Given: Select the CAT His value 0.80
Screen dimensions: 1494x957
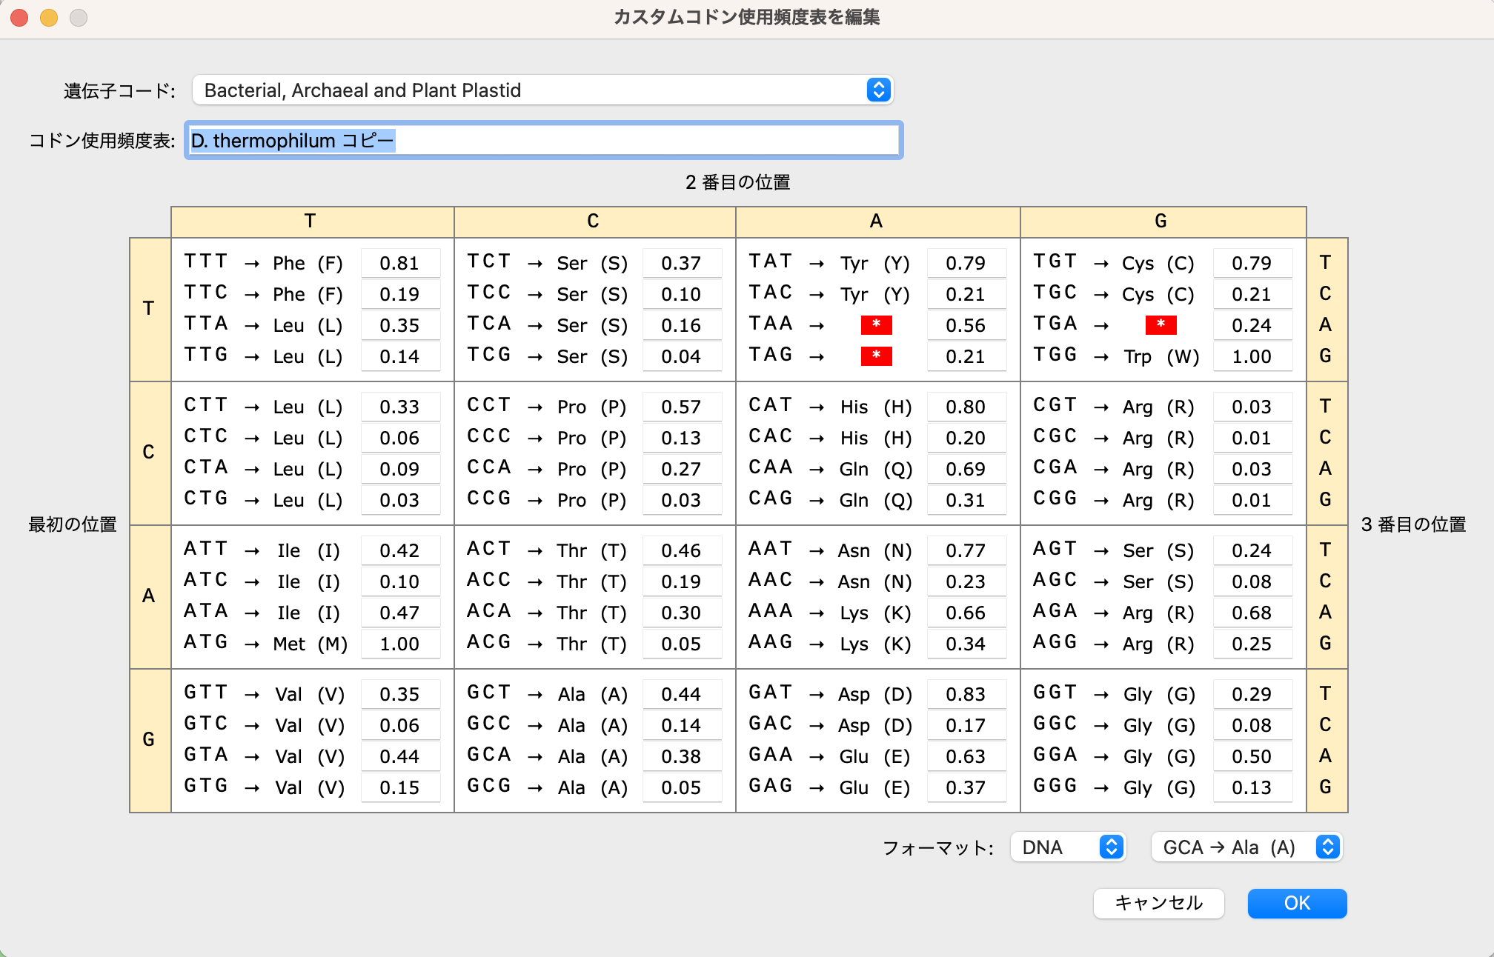Looking at the screenshot, I should point(967,406).
